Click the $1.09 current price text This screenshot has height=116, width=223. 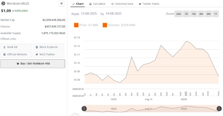pos(6,11)
